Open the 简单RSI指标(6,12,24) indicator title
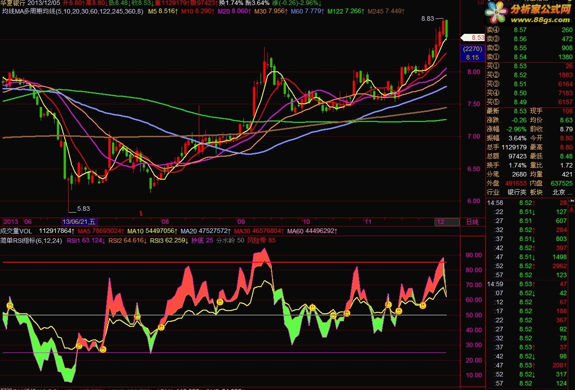 pyautogui.click(x=32, y=241)
